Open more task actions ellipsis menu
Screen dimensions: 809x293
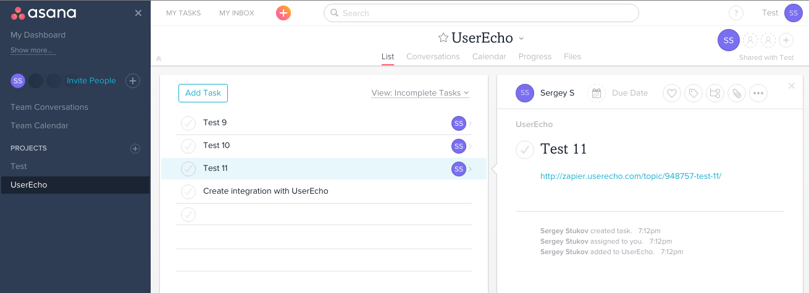pyautogui.click(x=758, y=93)
